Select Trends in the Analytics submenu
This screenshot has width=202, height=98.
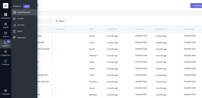click(x=24, y=18)
